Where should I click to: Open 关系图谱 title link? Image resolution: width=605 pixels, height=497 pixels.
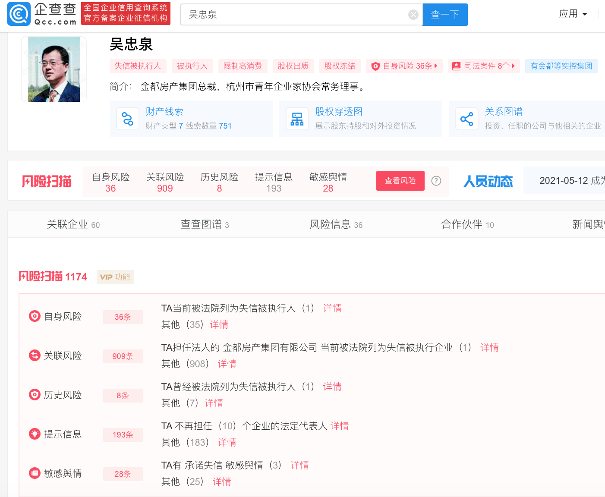coord(504,112)
